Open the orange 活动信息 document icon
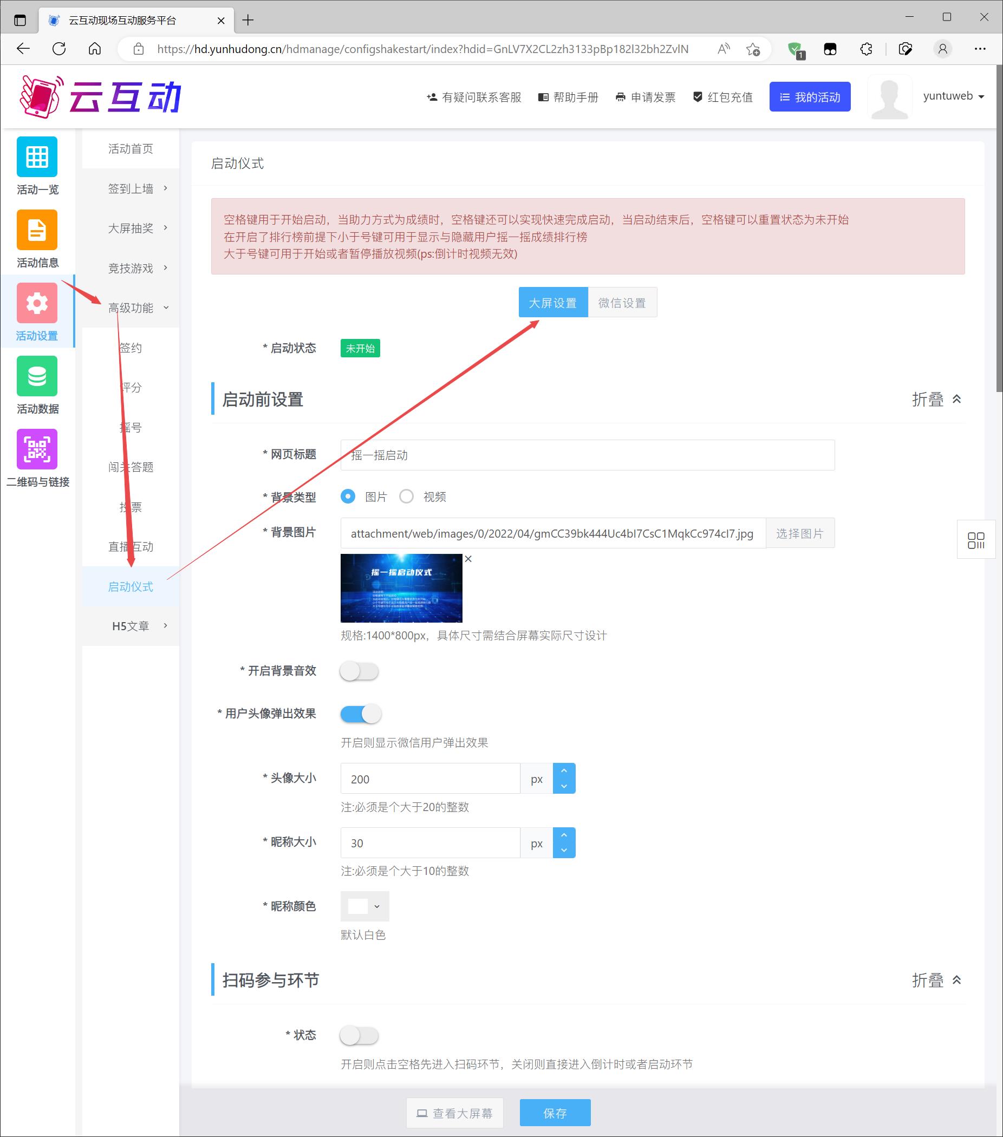 click(x=37, y=230)
